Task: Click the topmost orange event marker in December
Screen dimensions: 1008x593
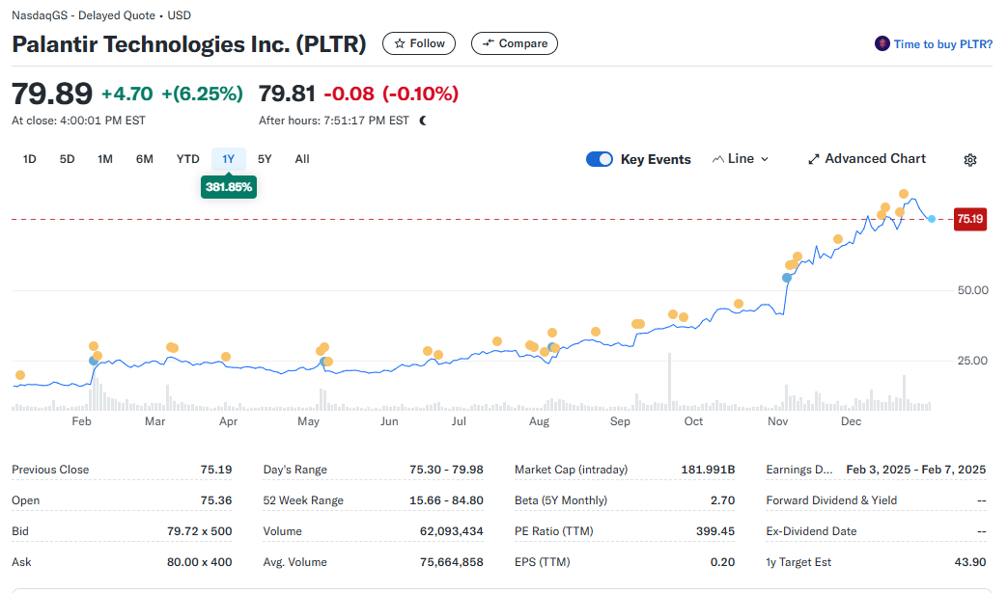Action: [904, 194]
